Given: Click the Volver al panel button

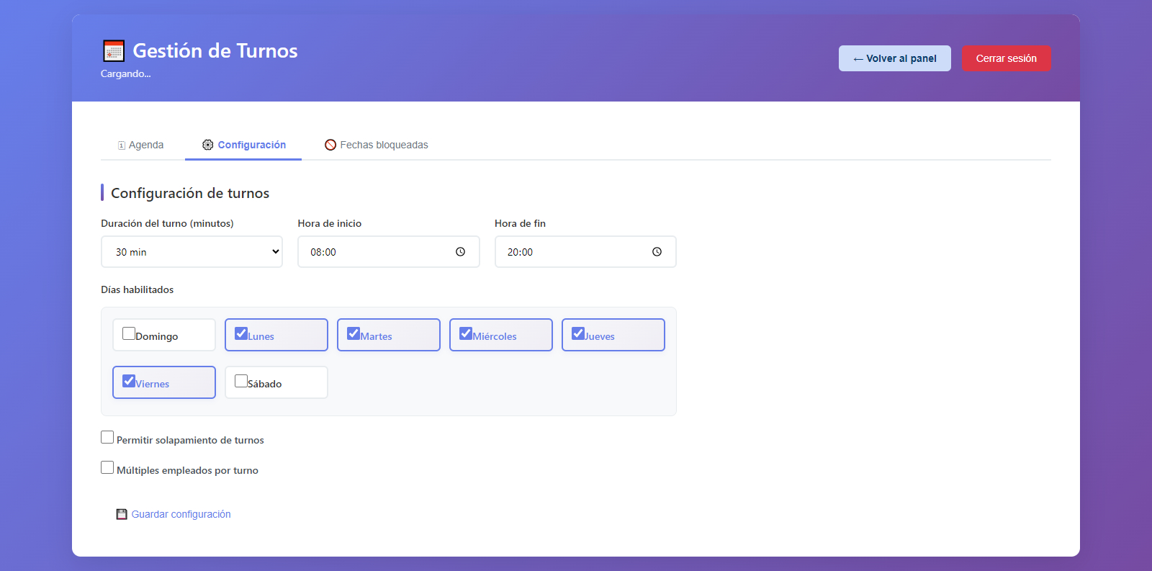Looking at the screenshot, I should click(895, 58).
